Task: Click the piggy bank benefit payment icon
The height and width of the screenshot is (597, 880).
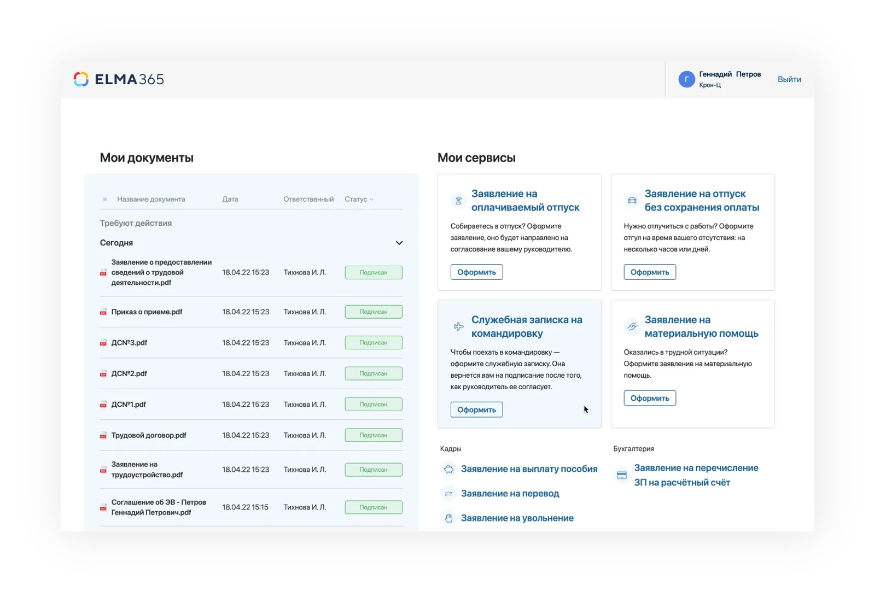Action: 448,469
